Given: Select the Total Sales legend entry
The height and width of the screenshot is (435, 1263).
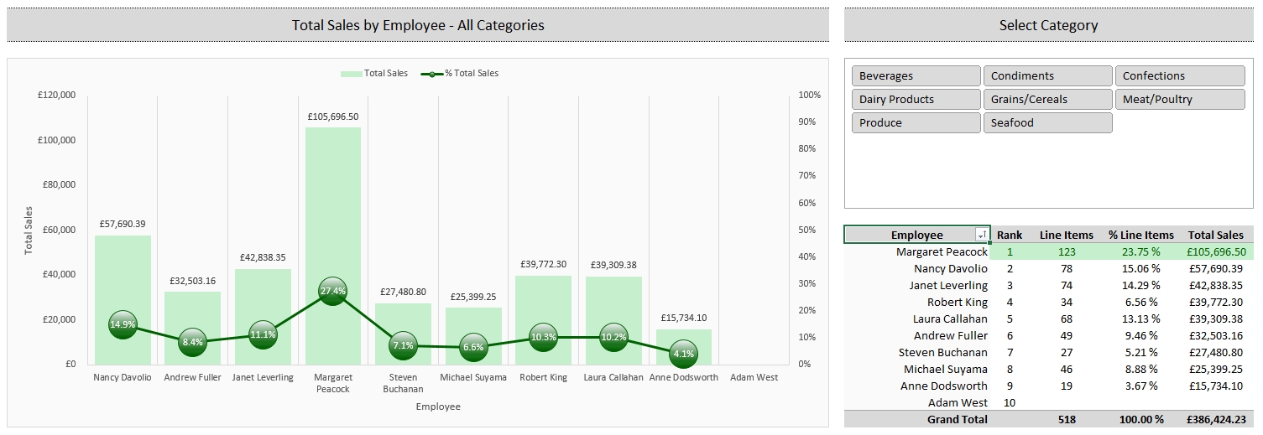Looking at the screenshot, I should coord(374,74).
